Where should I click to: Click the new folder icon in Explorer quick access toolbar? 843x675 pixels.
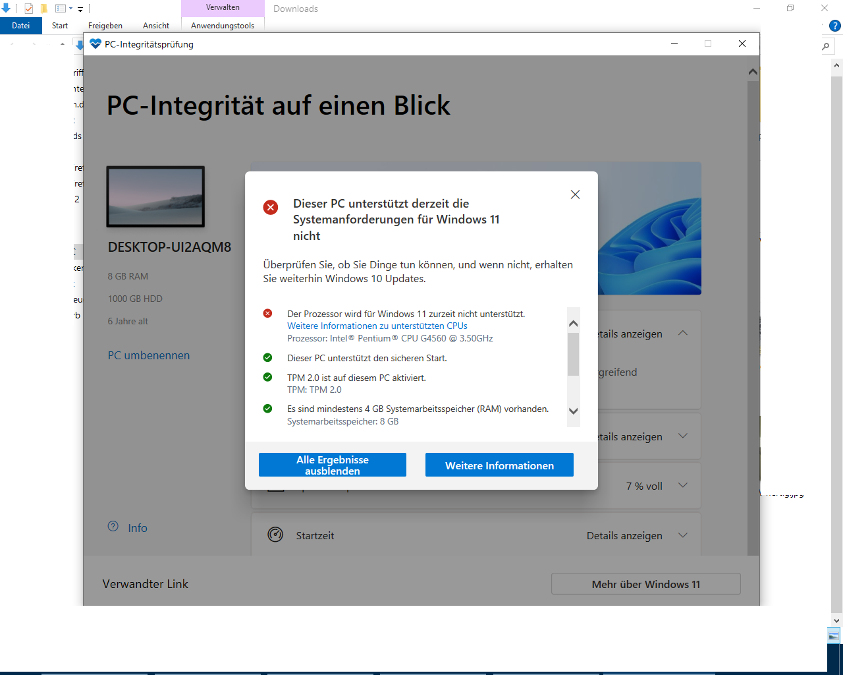[x=44, y=9]
